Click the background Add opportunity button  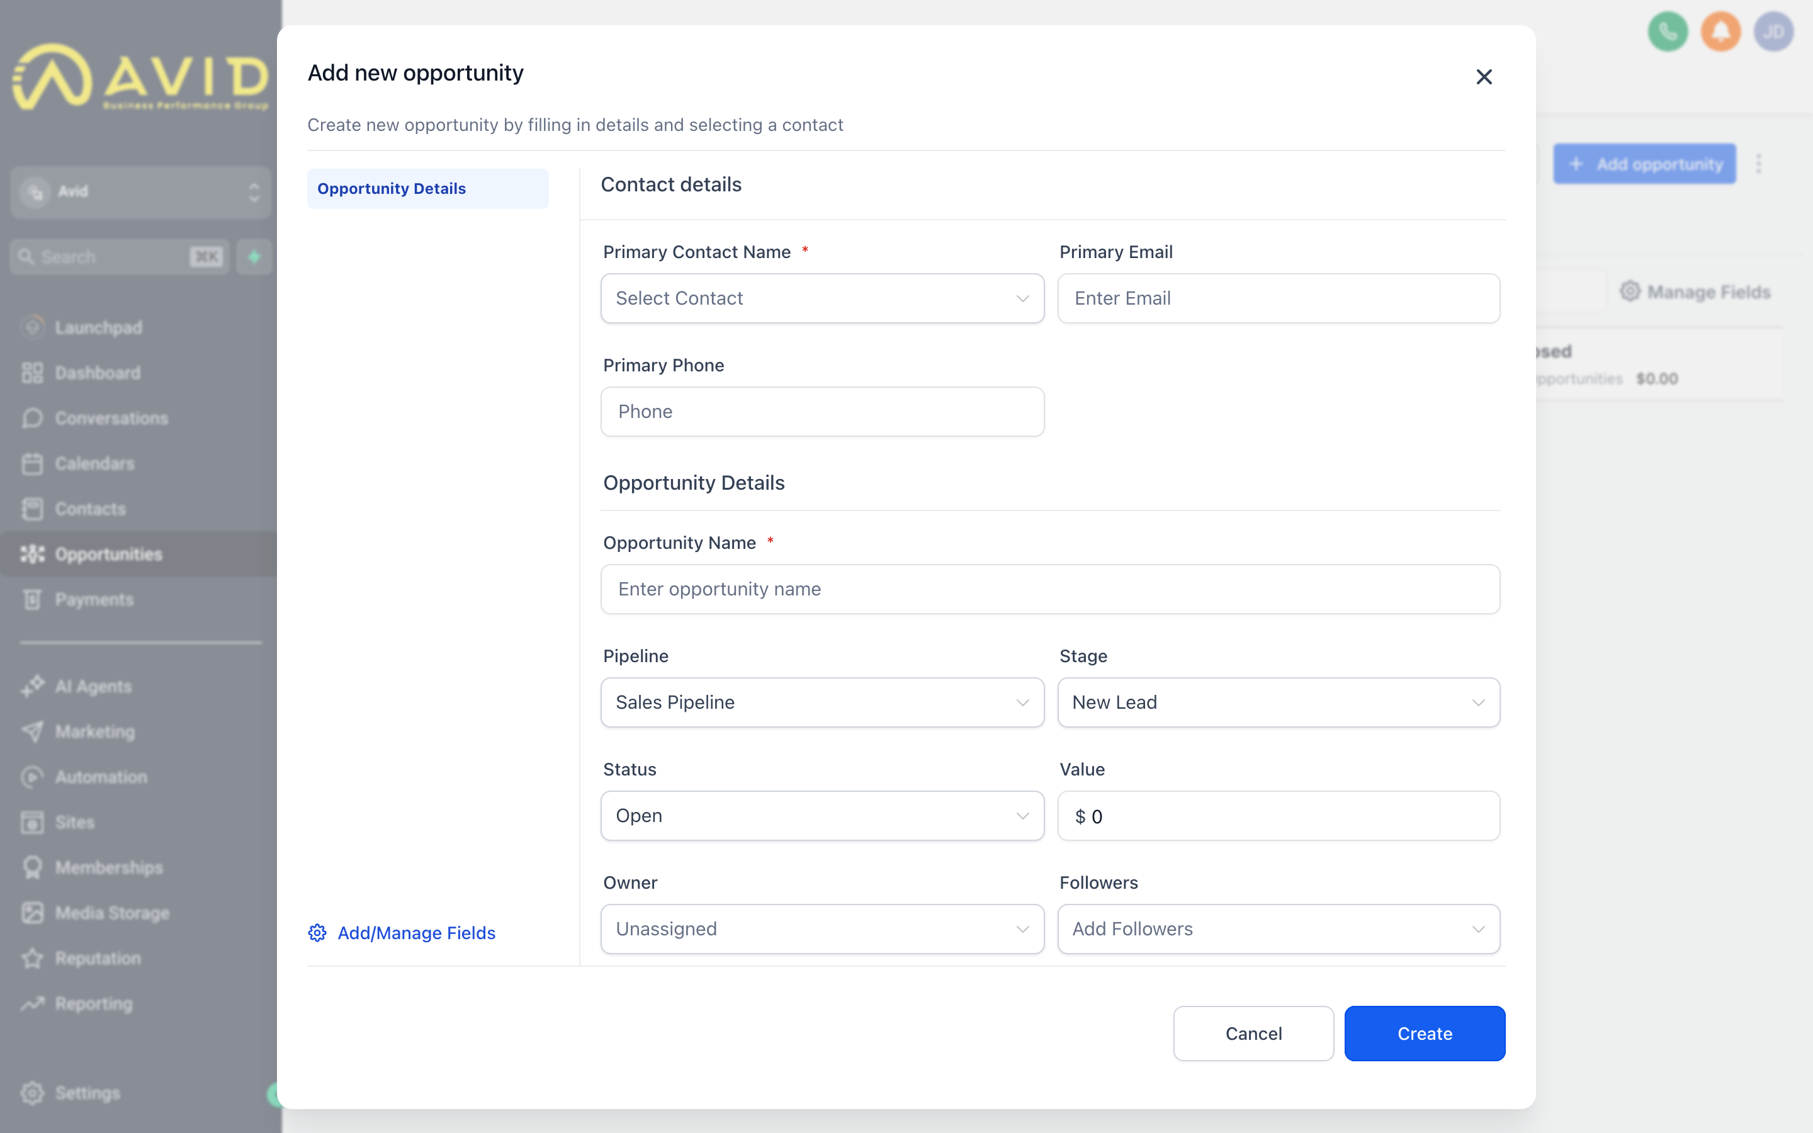(1644, 164)
